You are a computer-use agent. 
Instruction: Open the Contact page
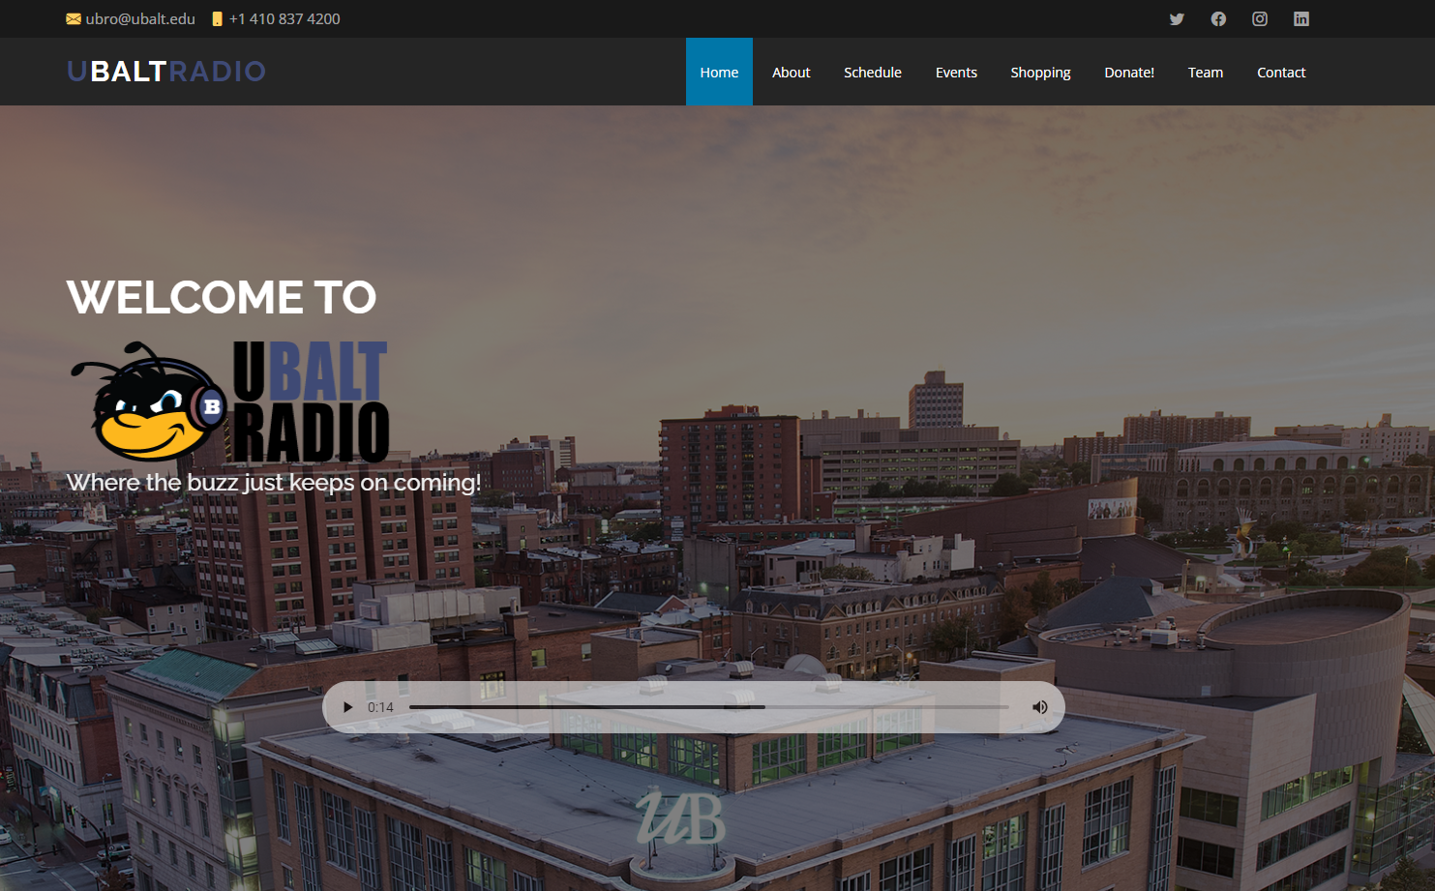coord(1281,73)
